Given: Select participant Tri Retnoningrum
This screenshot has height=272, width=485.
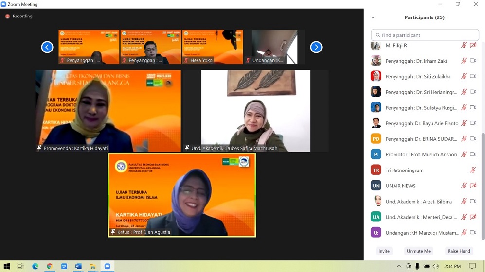Looking at the screenshot, I should tap(424, 170).
